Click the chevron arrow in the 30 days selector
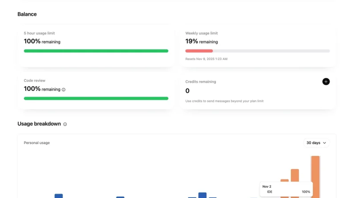Screen dimensions: 356x198 click(x=324, y=143)
